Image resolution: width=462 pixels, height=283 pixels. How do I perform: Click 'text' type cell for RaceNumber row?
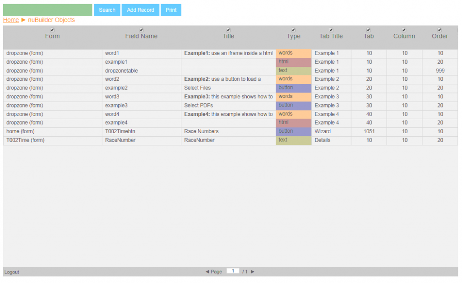[293, 140]
